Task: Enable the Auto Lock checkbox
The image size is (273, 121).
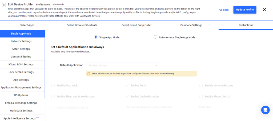Action: 53,86
